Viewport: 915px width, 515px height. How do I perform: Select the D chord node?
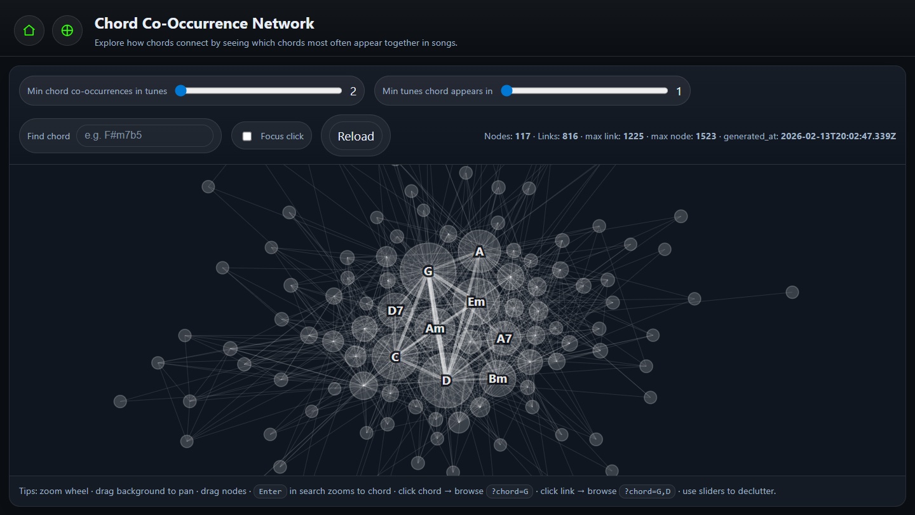pos(446,380)
